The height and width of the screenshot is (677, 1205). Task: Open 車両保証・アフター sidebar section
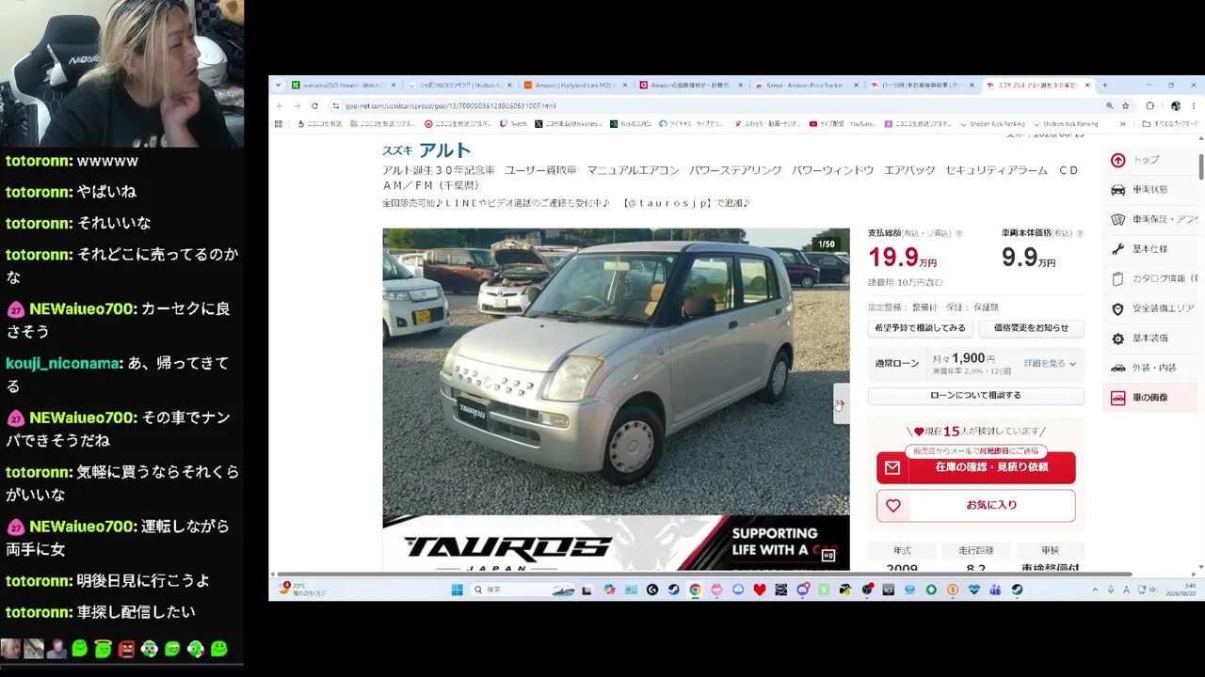tap(1152, 219)
